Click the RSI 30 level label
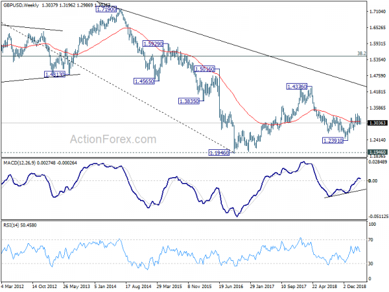 coord(371,263)
